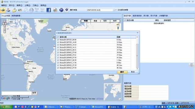Switch to the 照片列表 tab
Image resolution: width=195 pixels, height=109 pixels.
154,16
